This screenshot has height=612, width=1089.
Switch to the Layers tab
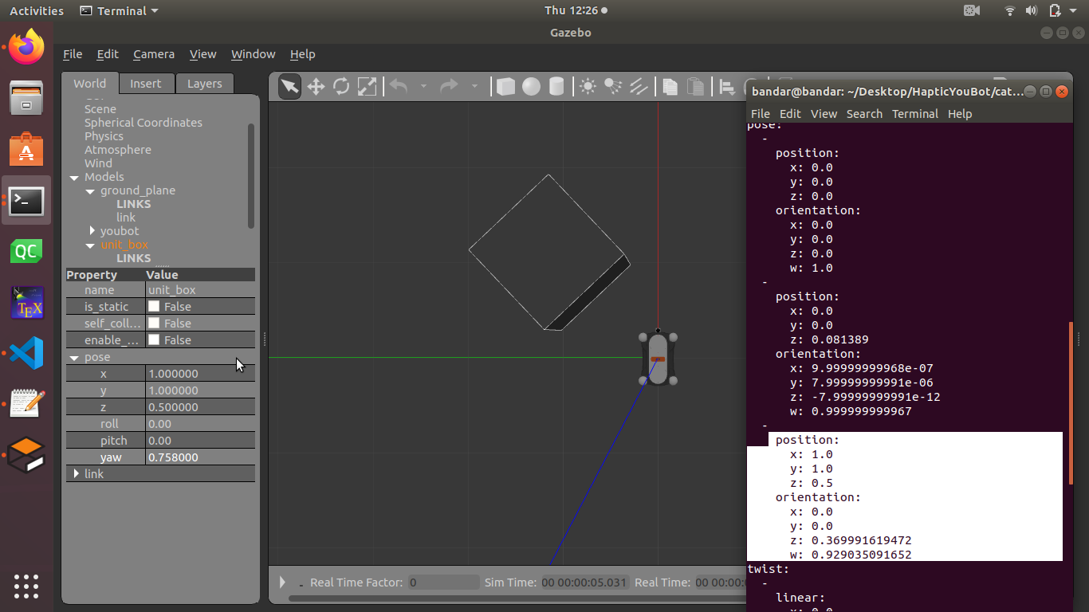tap(205, 84)
